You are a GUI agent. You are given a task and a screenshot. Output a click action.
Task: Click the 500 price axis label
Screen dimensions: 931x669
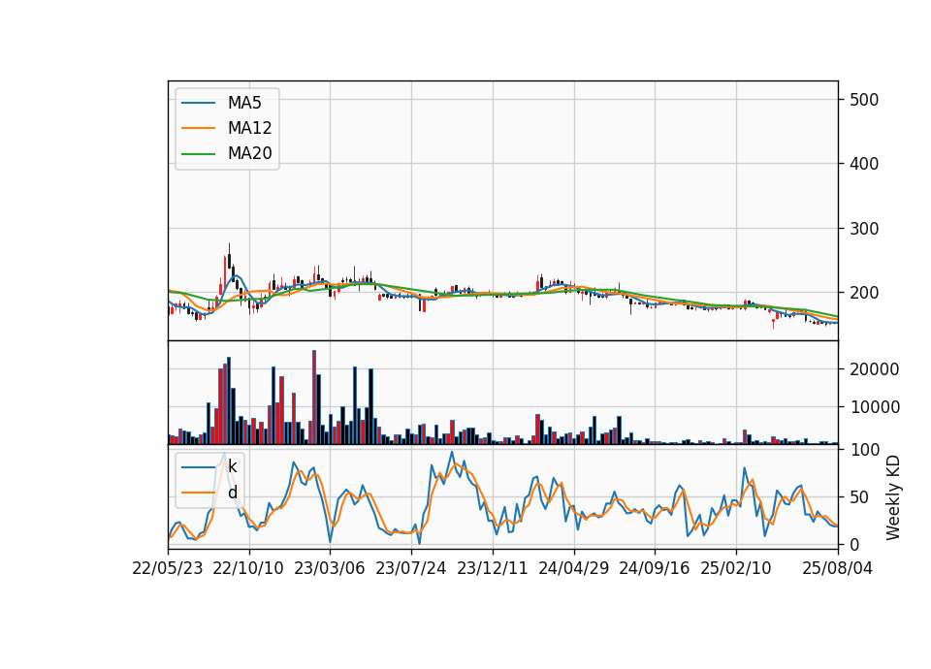click(864, 100)
